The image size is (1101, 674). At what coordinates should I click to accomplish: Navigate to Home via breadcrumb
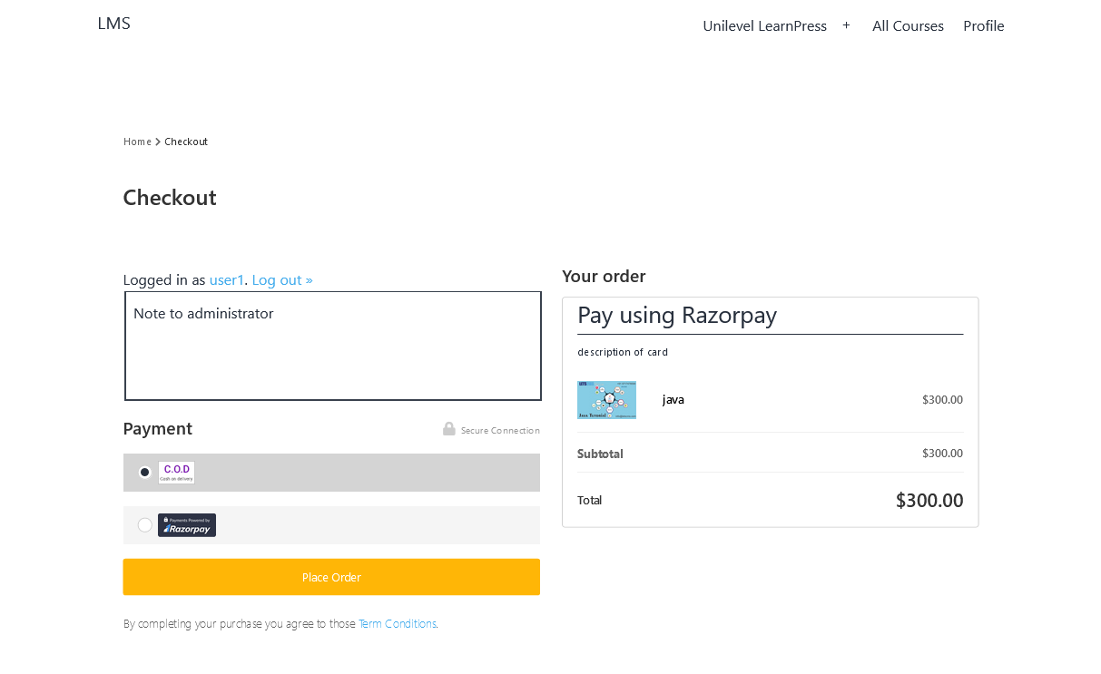137,142
